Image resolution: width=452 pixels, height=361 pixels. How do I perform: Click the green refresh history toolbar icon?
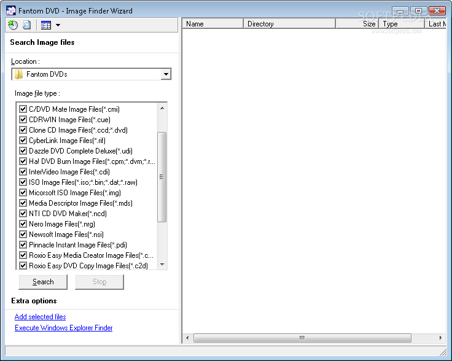click(x=13, y=25)
